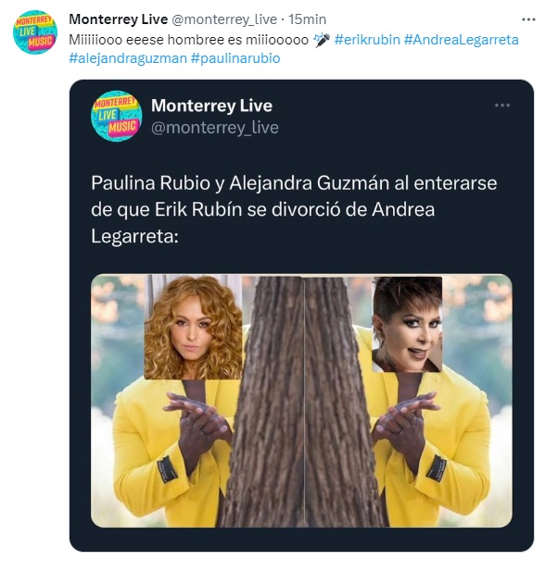Click the @monterrey_live handle beside 15min
The height and width of the screenshot is (561, 545).
224,19
